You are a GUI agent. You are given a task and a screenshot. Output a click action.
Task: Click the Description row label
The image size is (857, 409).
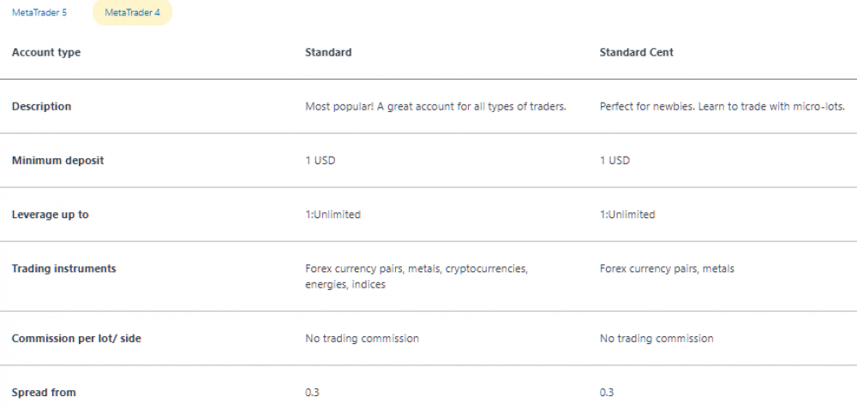pos(41,106)
